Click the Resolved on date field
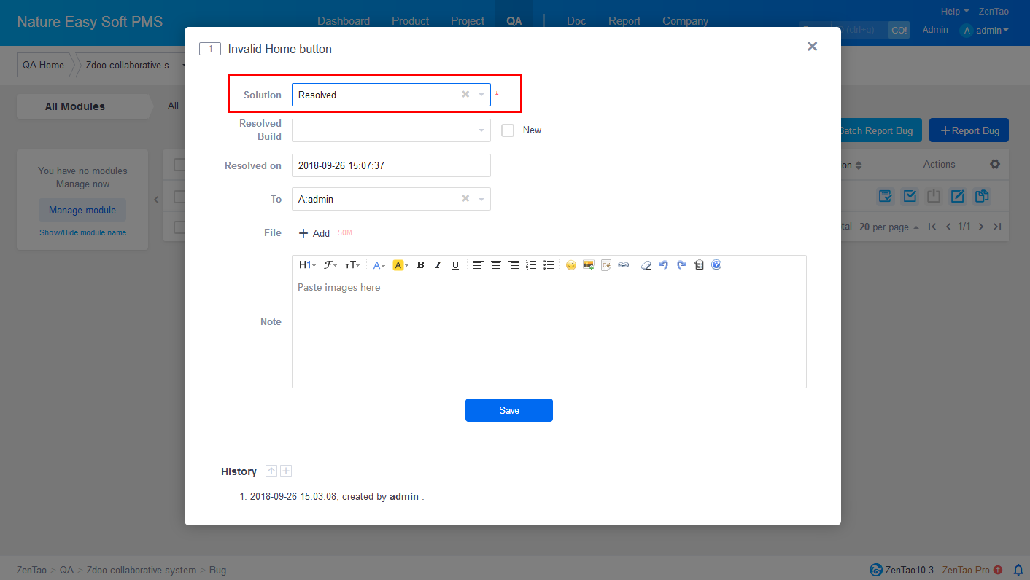Image resolution: width=1030 pixels, height=580 pixels. point(390,165)
